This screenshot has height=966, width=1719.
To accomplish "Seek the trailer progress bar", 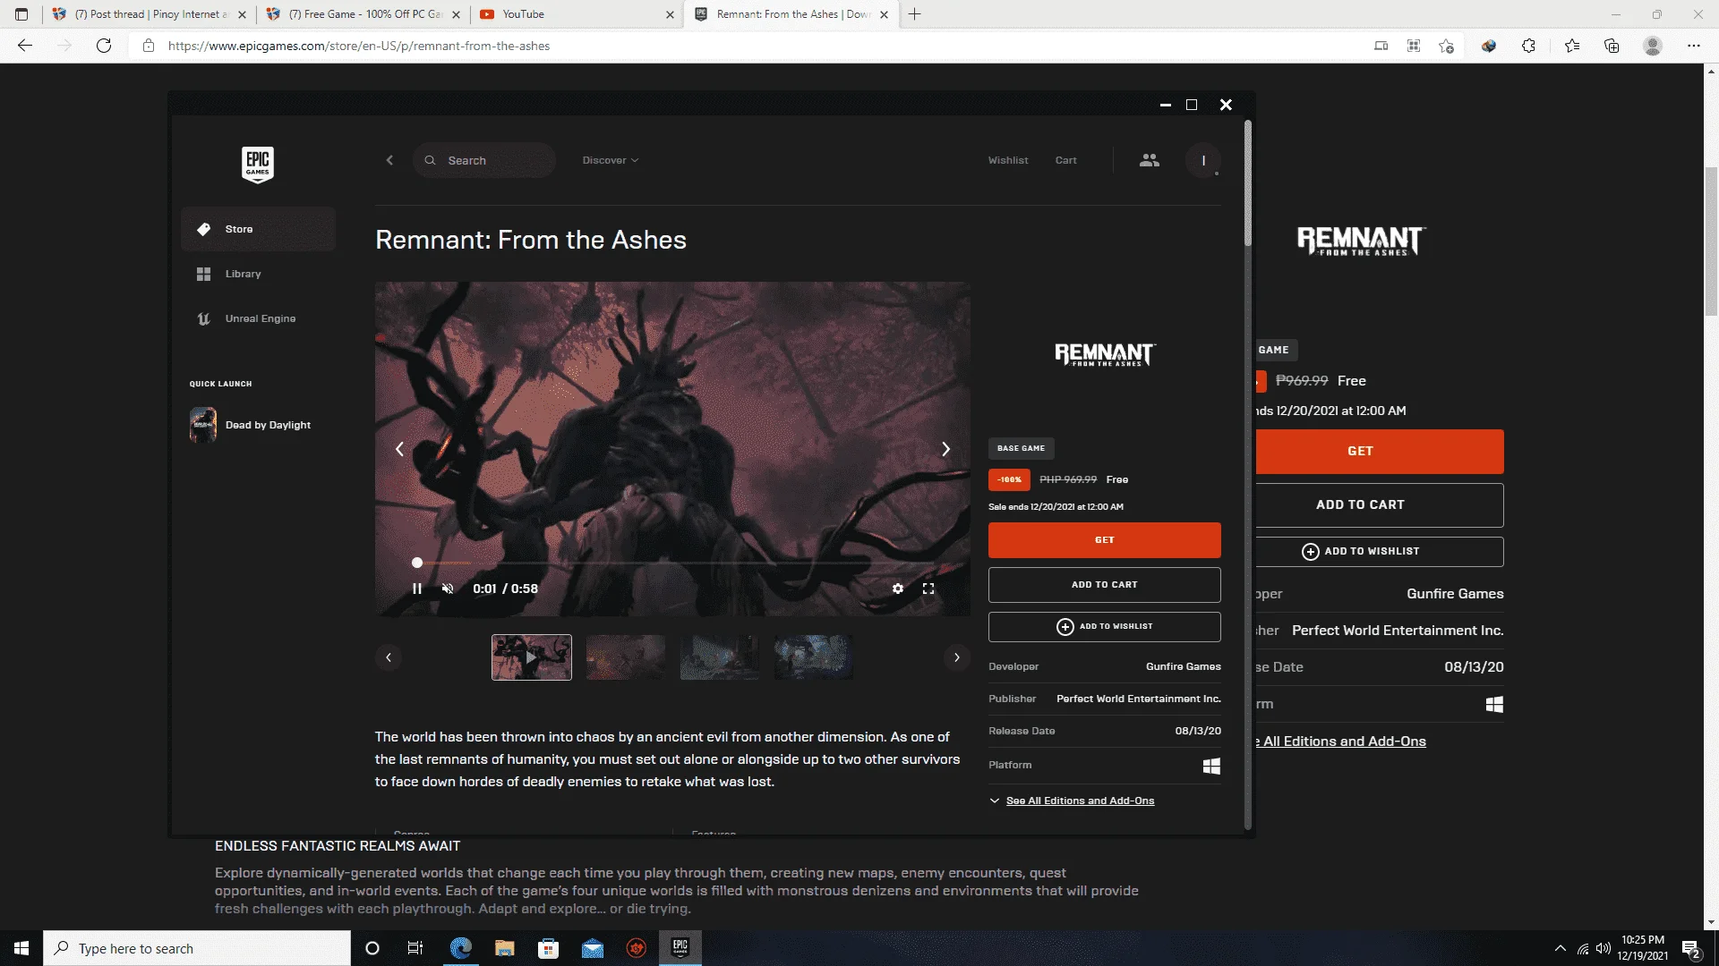I will [673, 563].
